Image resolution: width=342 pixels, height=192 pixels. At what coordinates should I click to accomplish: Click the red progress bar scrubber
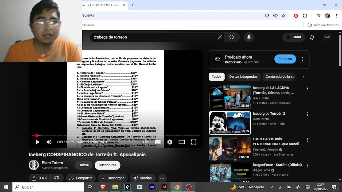point(37,136)
